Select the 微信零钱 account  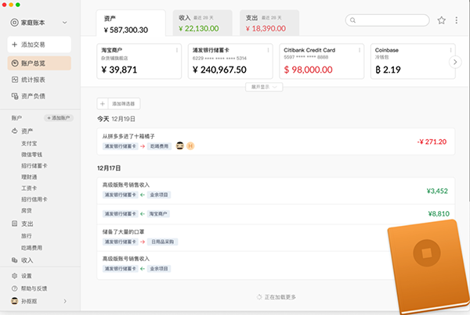pyautogui.click(x=31, y=155)
